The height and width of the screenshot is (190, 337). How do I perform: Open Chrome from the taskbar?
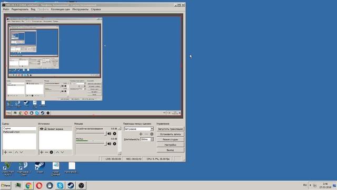click(28, 185)
